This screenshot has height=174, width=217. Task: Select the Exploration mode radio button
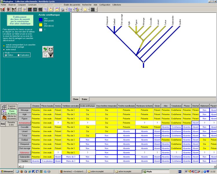[19, 55]
